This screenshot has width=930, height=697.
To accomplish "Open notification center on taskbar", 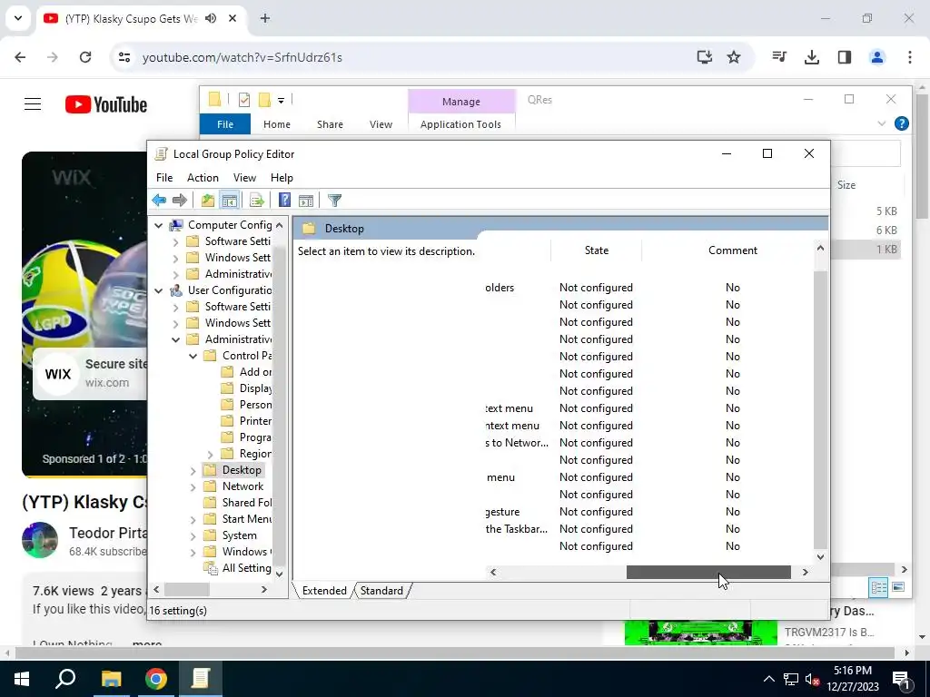I will click(x=900, y=679).
